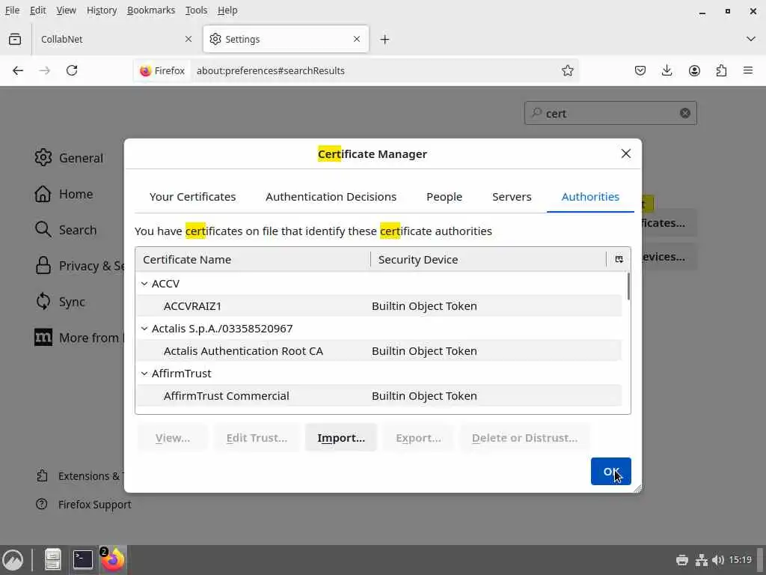The width and height of the screenshot is (766, 575).
Task: Close the Settings tab
Action: (357, 39)
